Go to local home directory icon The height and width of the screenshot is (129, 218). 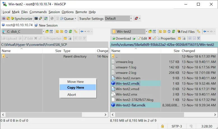tap(66, 32)
